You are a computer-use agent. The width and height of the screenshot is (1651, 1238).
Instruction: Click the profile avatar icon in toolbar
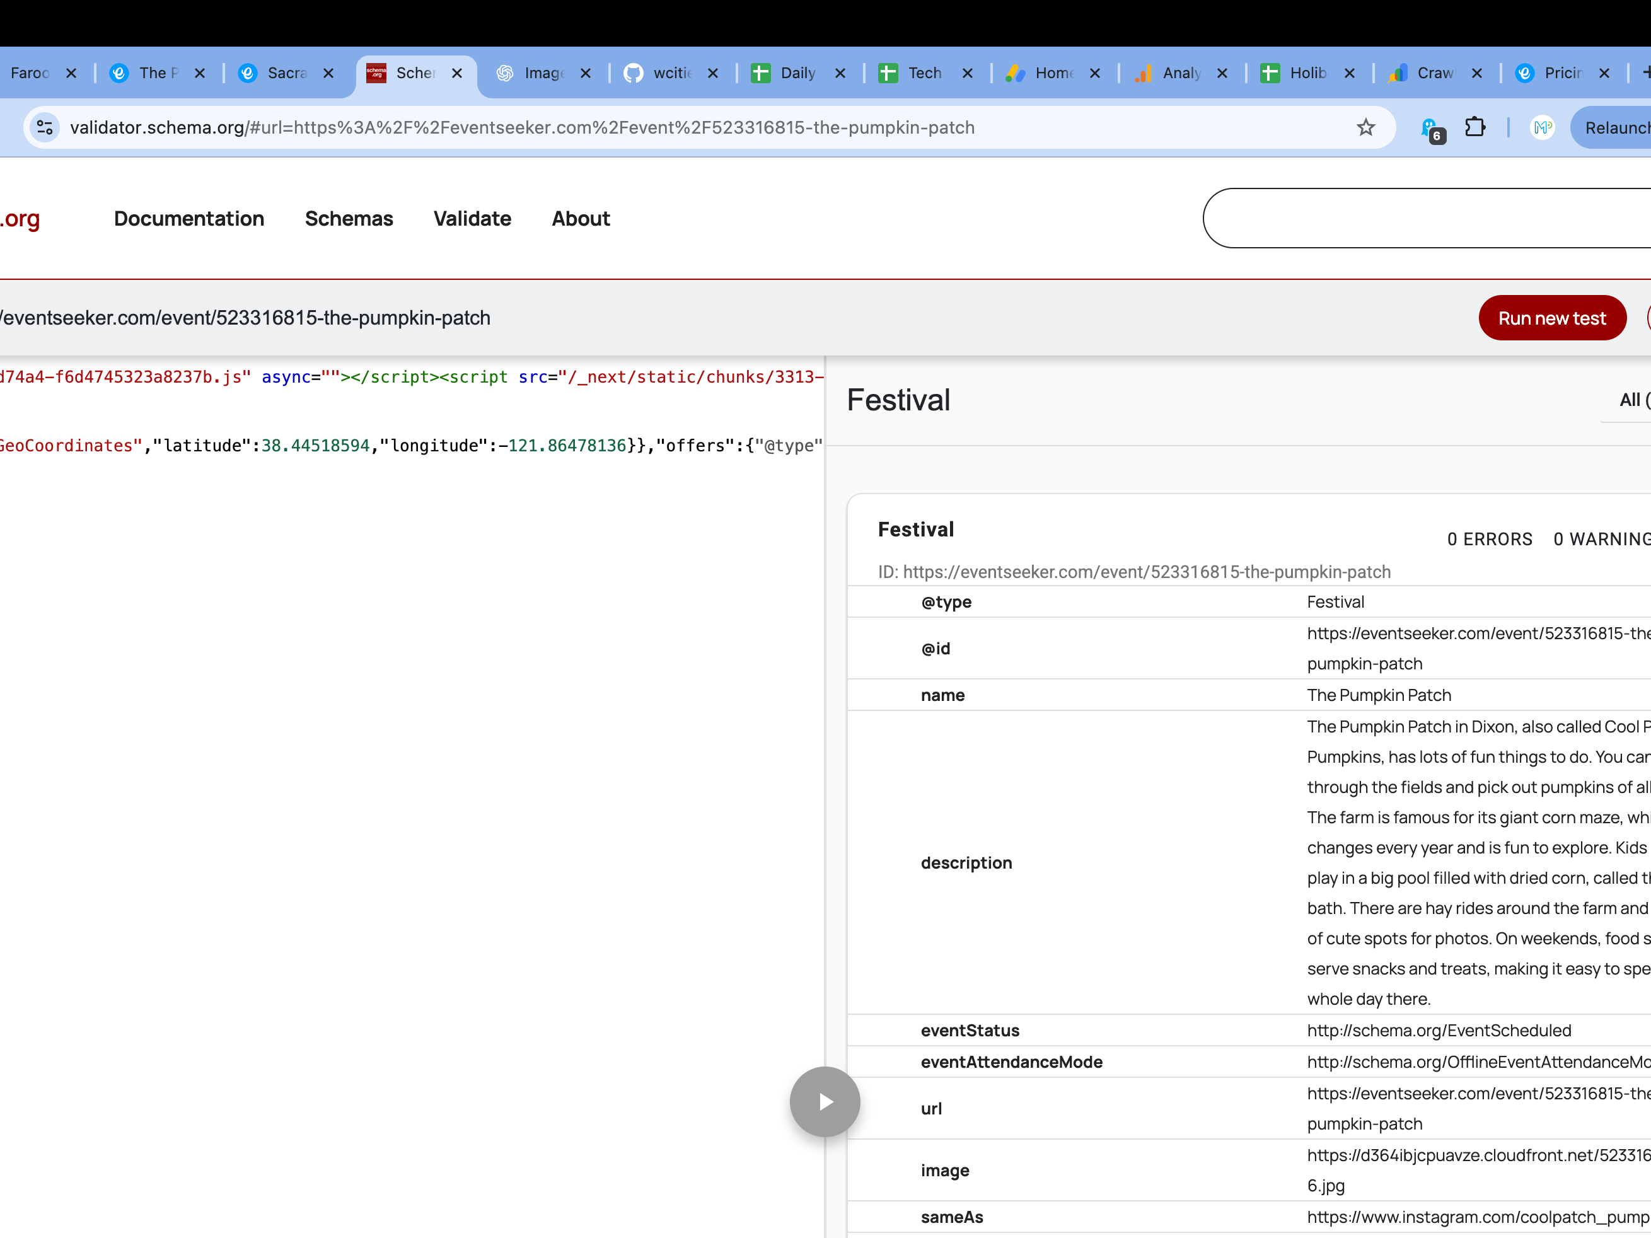point(1542,127)
